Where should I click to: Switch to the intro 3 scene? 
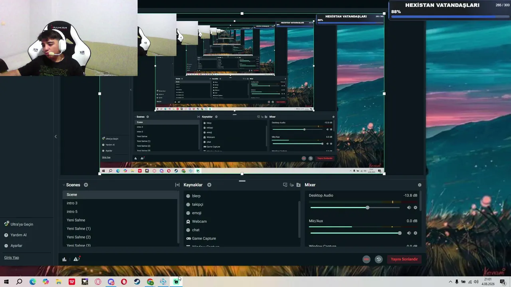tap(121, 203)
